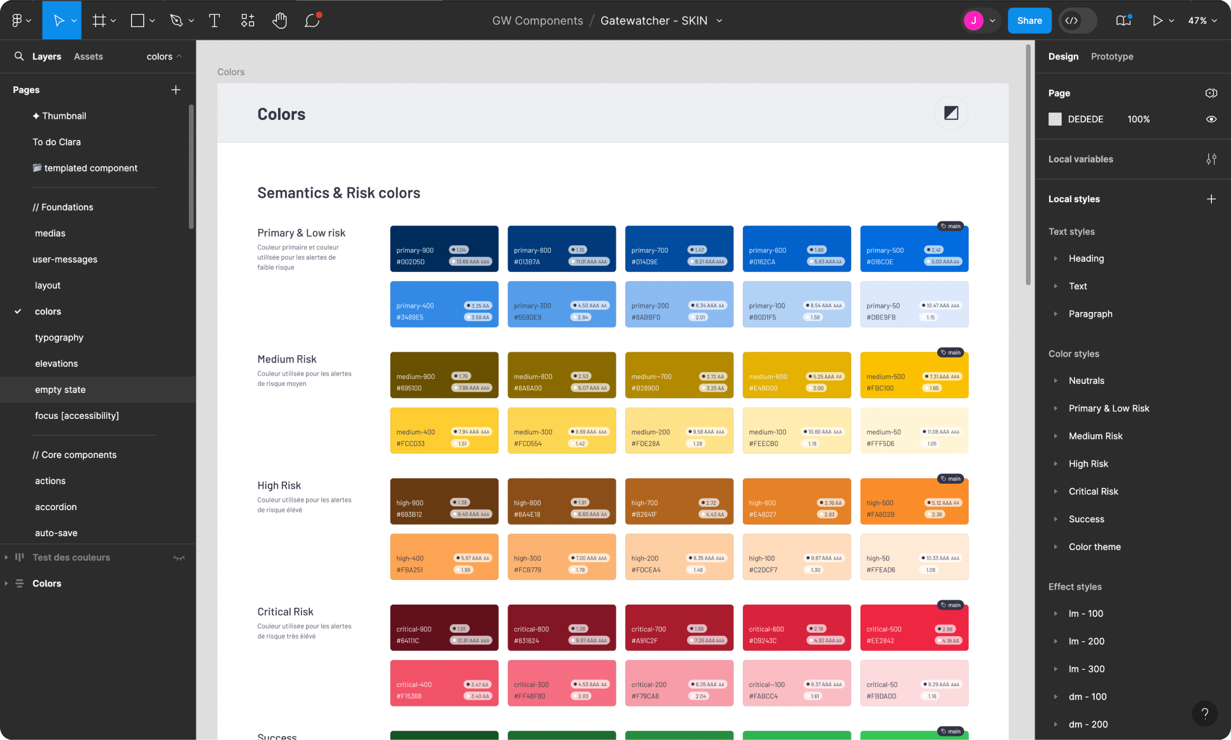The height and width of the screenshot is (740, 1231).
Task: Show hidden Test des couleurs layer
Action: coord(179,557)
